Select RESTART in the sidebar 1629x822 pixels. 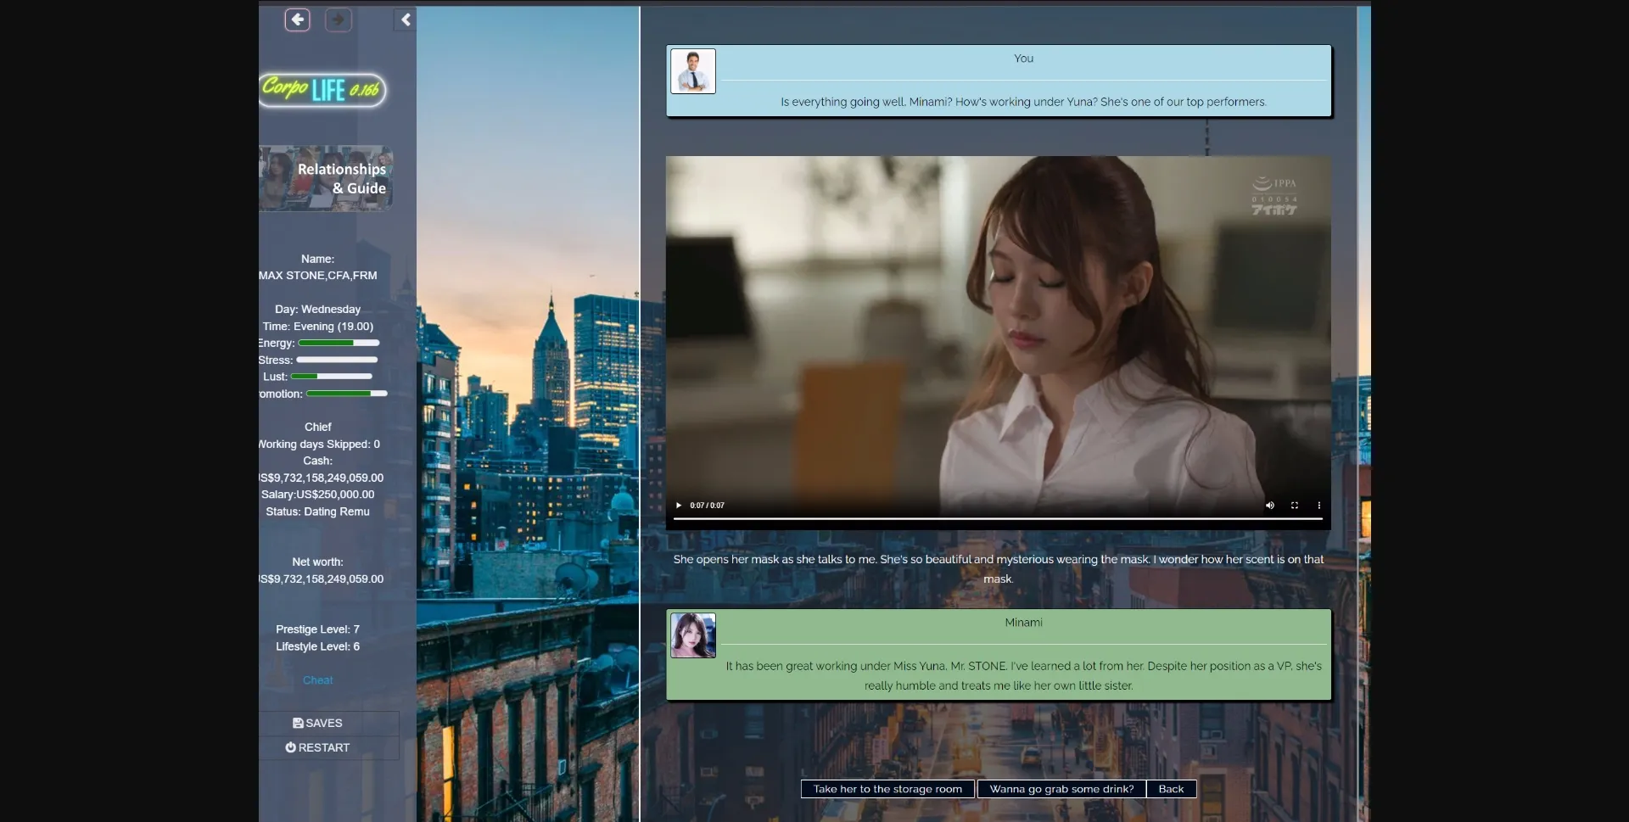pos(317,747)
